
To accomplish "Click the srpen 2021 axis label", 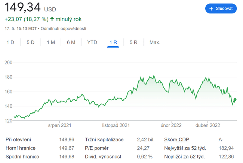I will [x=60, y=125].
